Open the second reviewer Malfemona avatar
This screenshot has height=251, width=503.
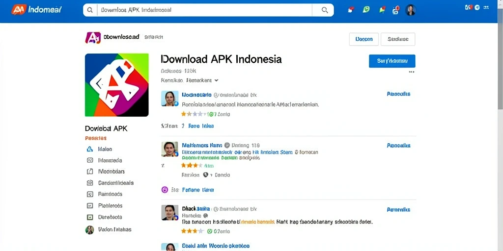click(169, 149)
